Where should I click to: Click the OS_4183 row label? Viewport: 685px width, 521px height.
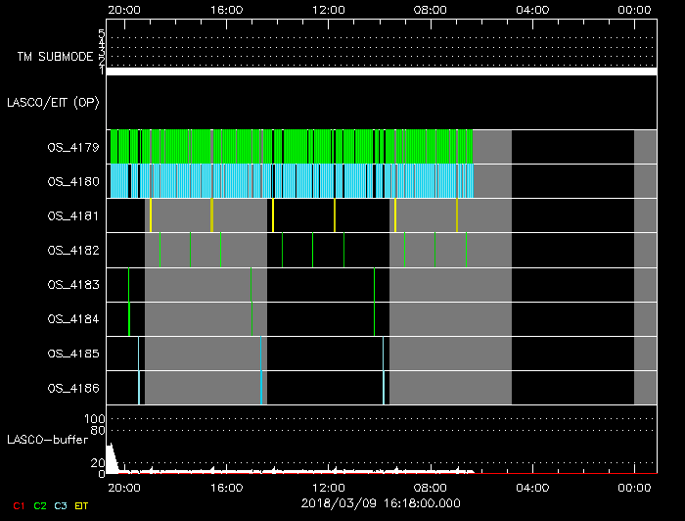(x=73, y=285)
